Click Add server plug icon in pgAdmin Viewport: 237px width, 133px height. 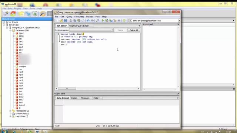[x=6, y=14]
